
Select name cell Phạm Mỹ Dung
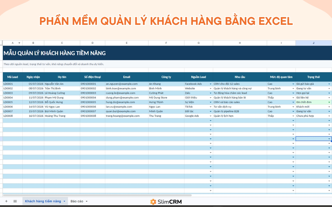62,98
